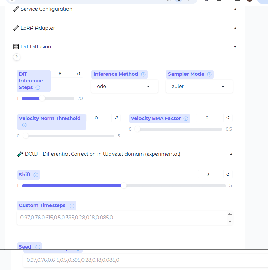Screen dimensions: 268x270
Task: Show info for Velocity Norm Threshold
Action: 24,125
